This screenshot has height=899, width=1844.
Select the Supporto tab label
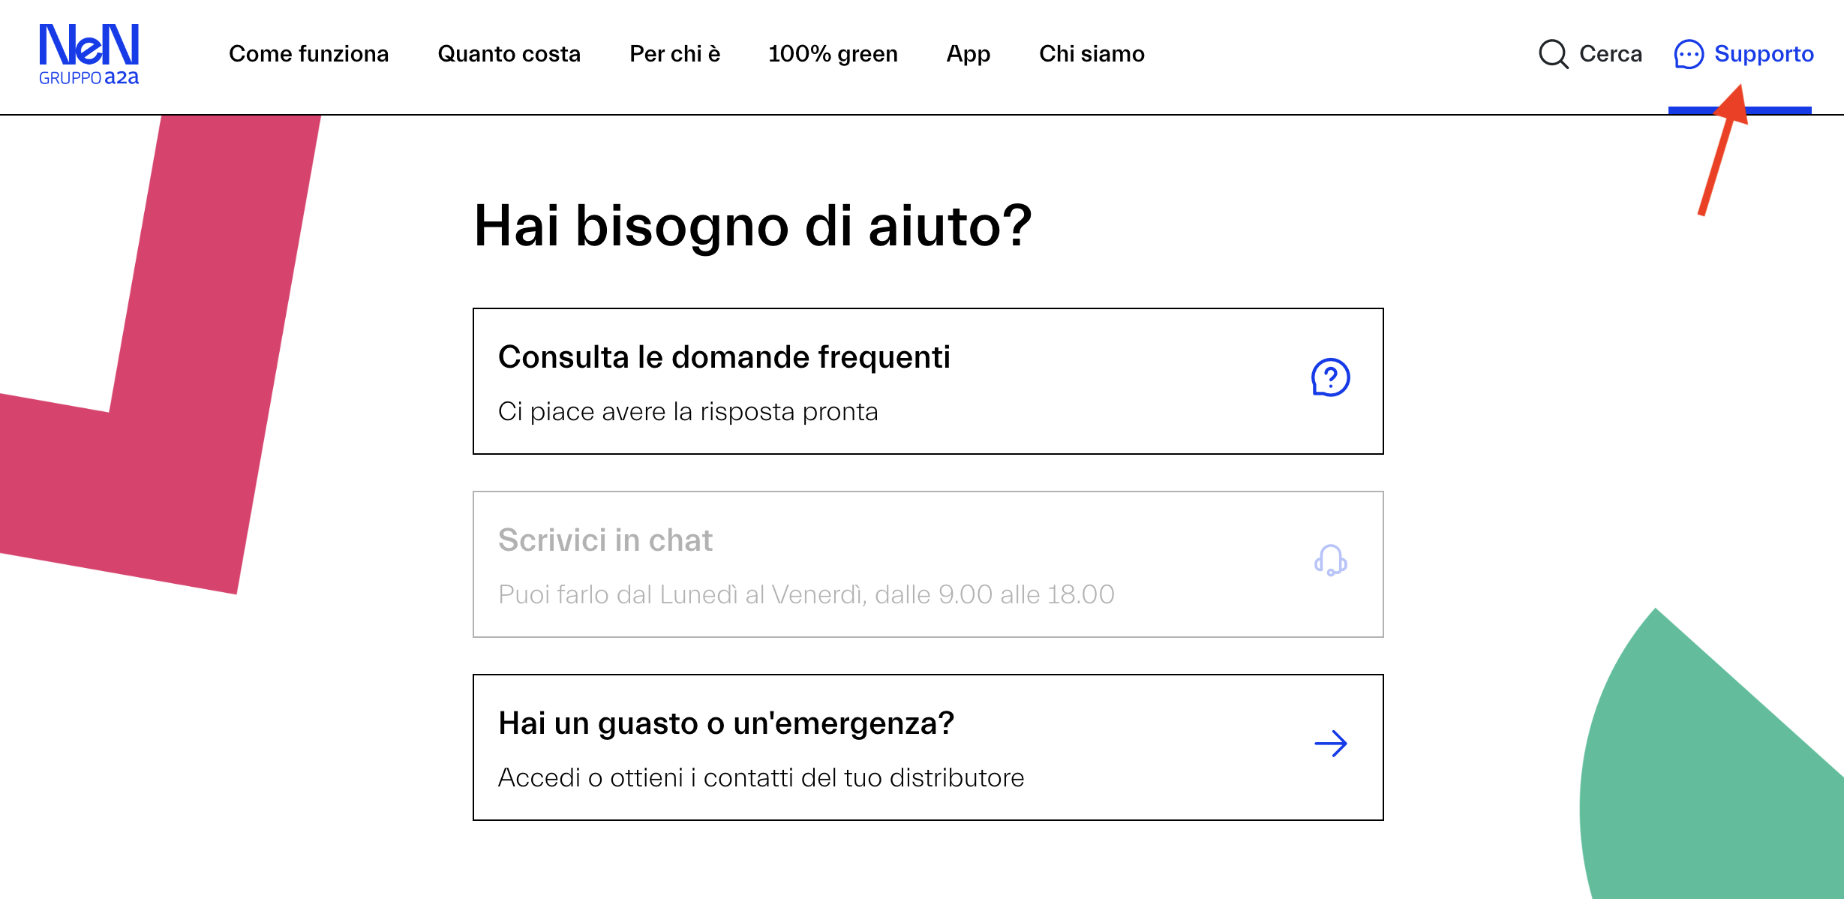1764,54
